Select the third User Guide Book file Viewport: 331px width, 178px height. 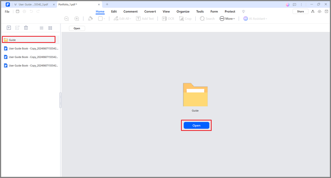pyautogui.click(x=31, y=66)
